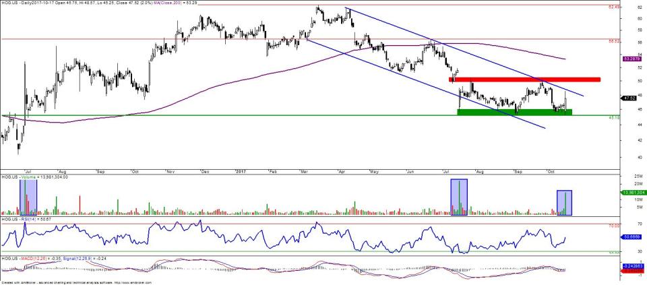Click the 62.49 horizontal level label

613,7
